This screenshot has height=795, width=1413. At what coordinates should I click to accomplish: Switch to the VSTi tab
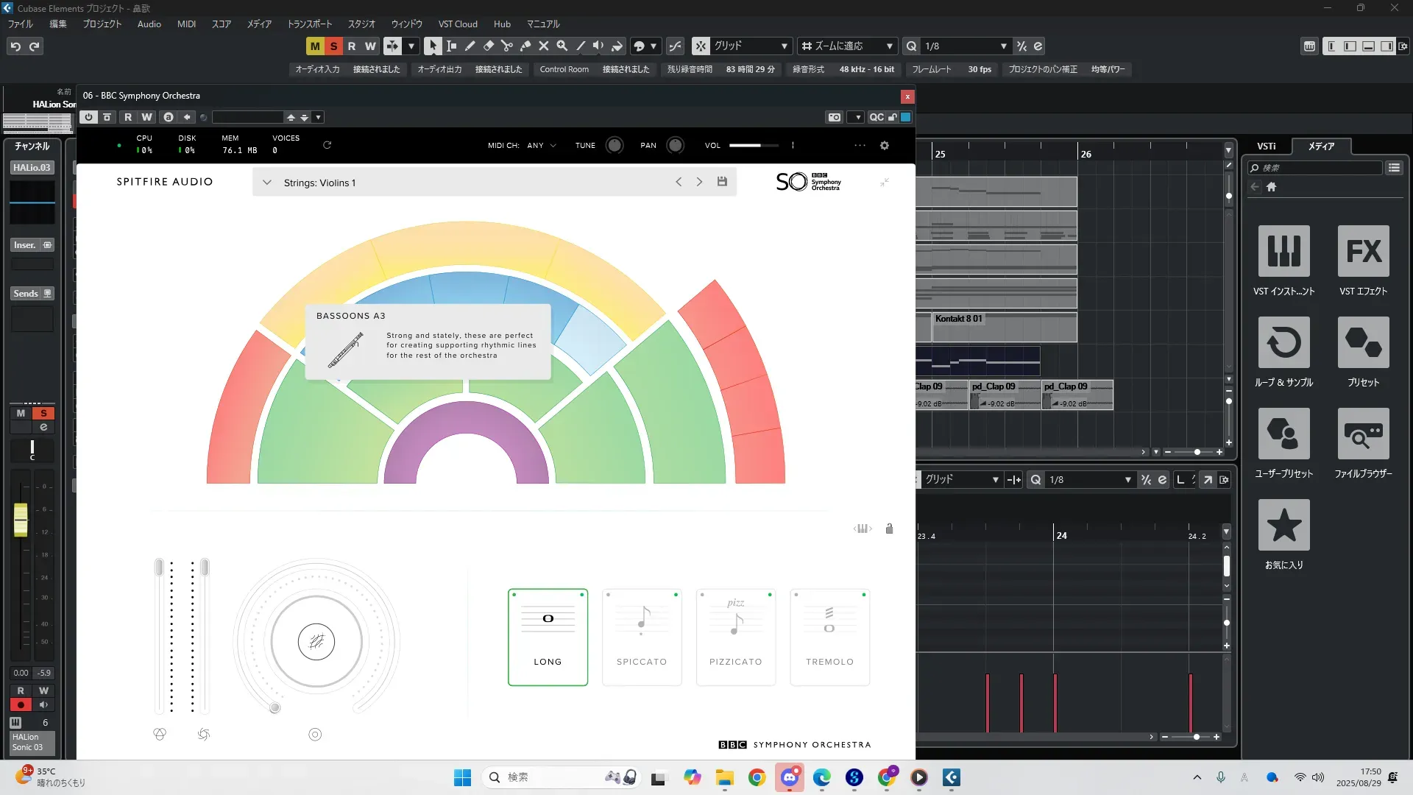(1266, 146)
